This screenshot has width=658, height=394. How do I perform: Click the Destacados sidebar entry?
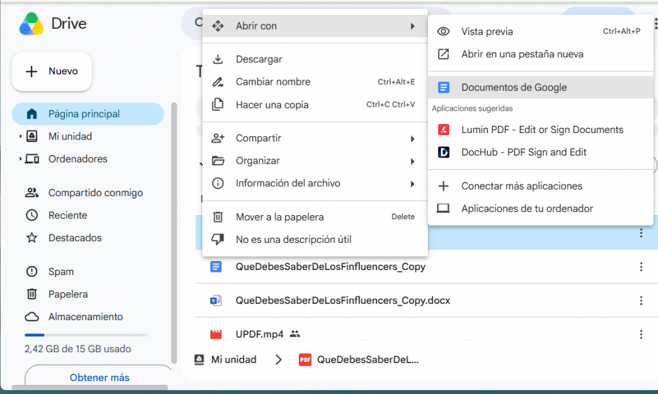pyautogui.click(x=75, y=238)
